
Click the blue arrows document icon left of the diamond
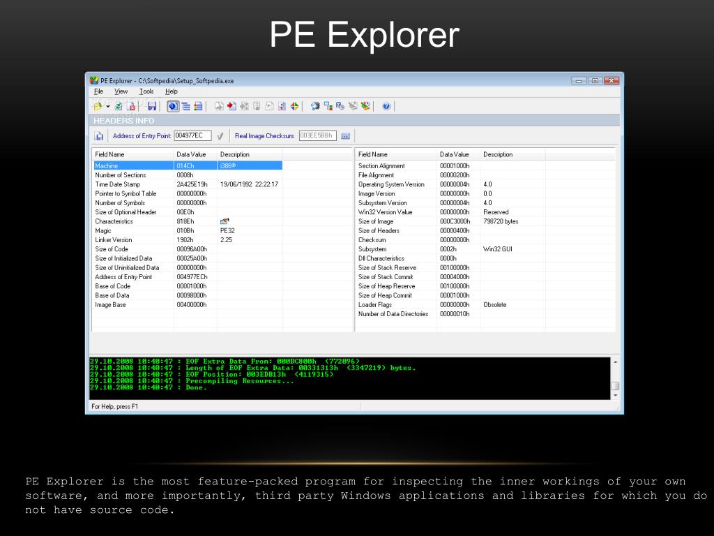(282, 106)
